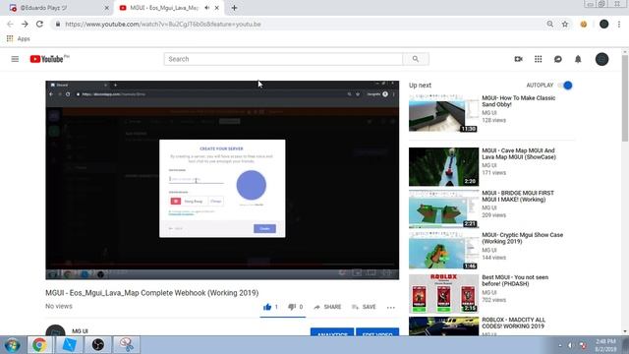
Task: Close the MGUI YouTube tab
Action: tap(217, 8)
